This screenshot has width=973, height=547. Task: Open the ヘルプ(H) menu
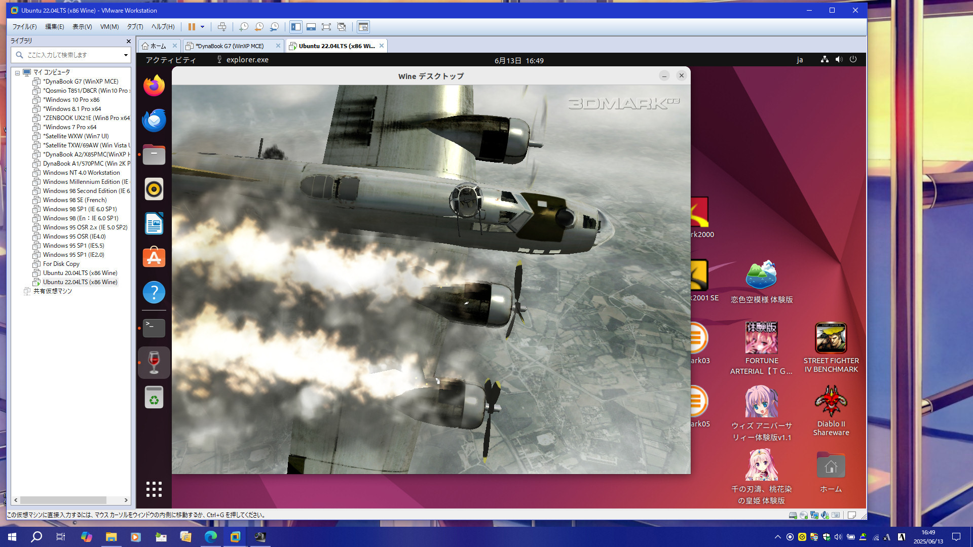(163, 27)
